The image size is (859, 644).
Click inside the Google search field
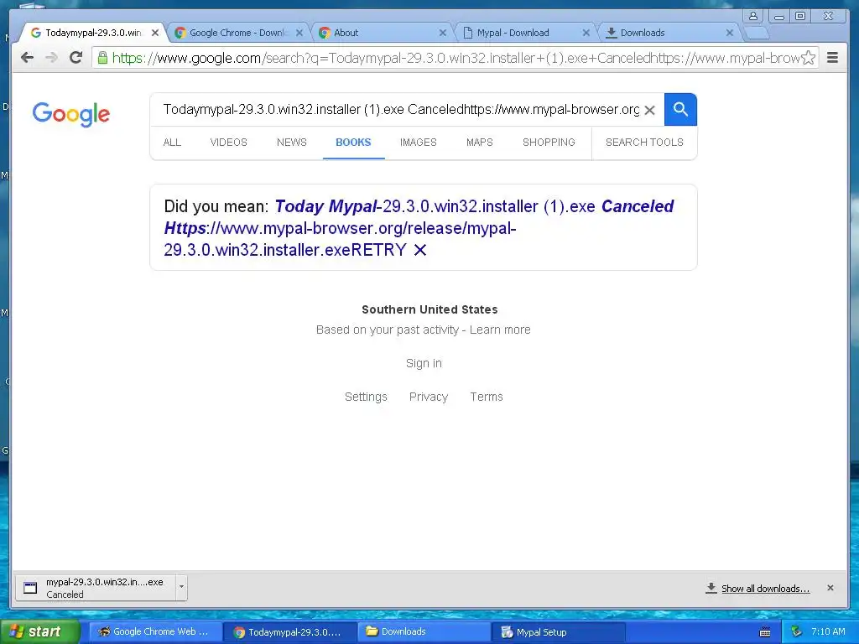400,110
